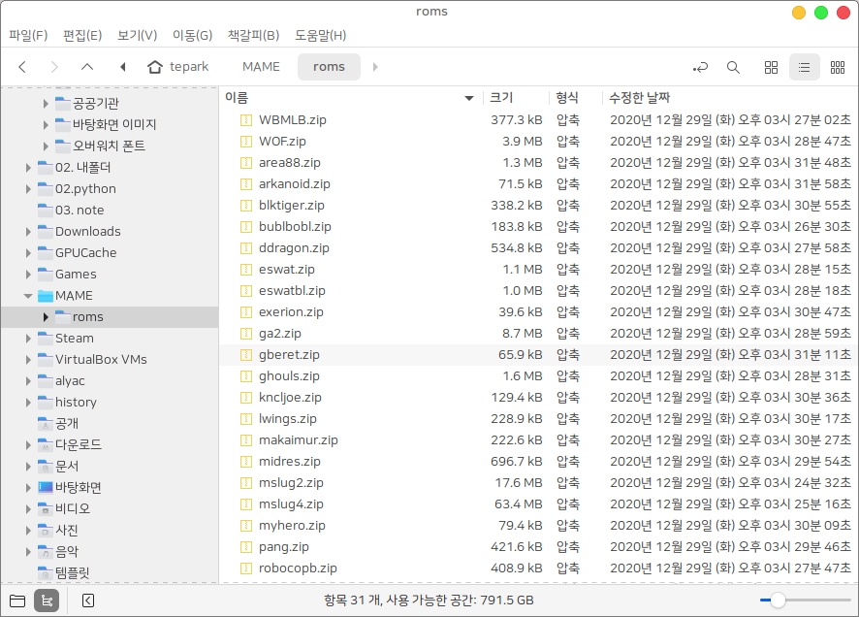Screen dimensions: 859x617
Task: Toggle tree view in the sidebar
Action: tap(46, 601)
